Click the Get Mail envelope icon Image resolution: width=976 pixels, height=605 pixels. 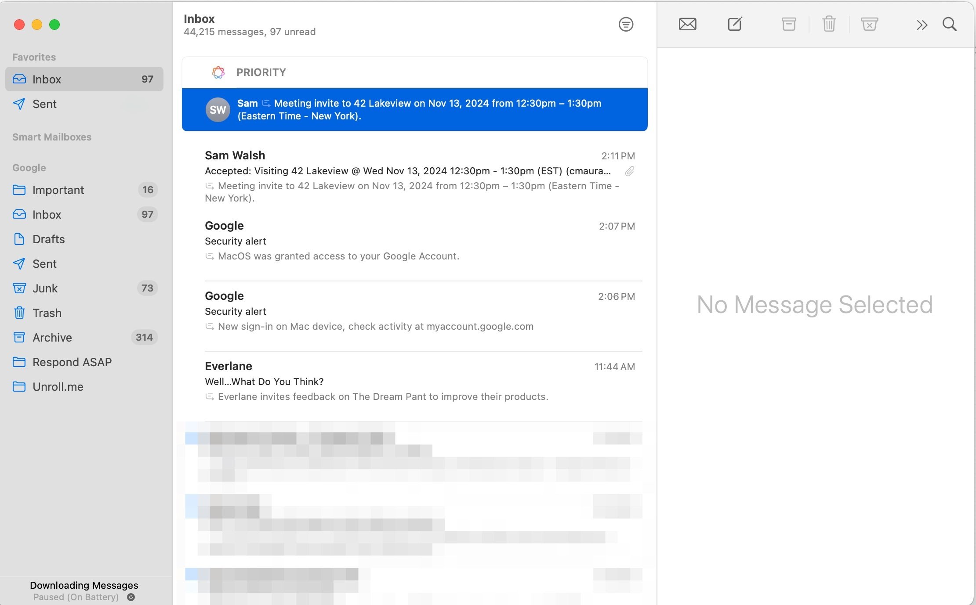pyautogui.click(x=687, y=24)
